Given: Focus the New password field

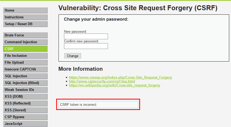Looking at the screenshot, I should pyautogui.click(x=86, y=36).
